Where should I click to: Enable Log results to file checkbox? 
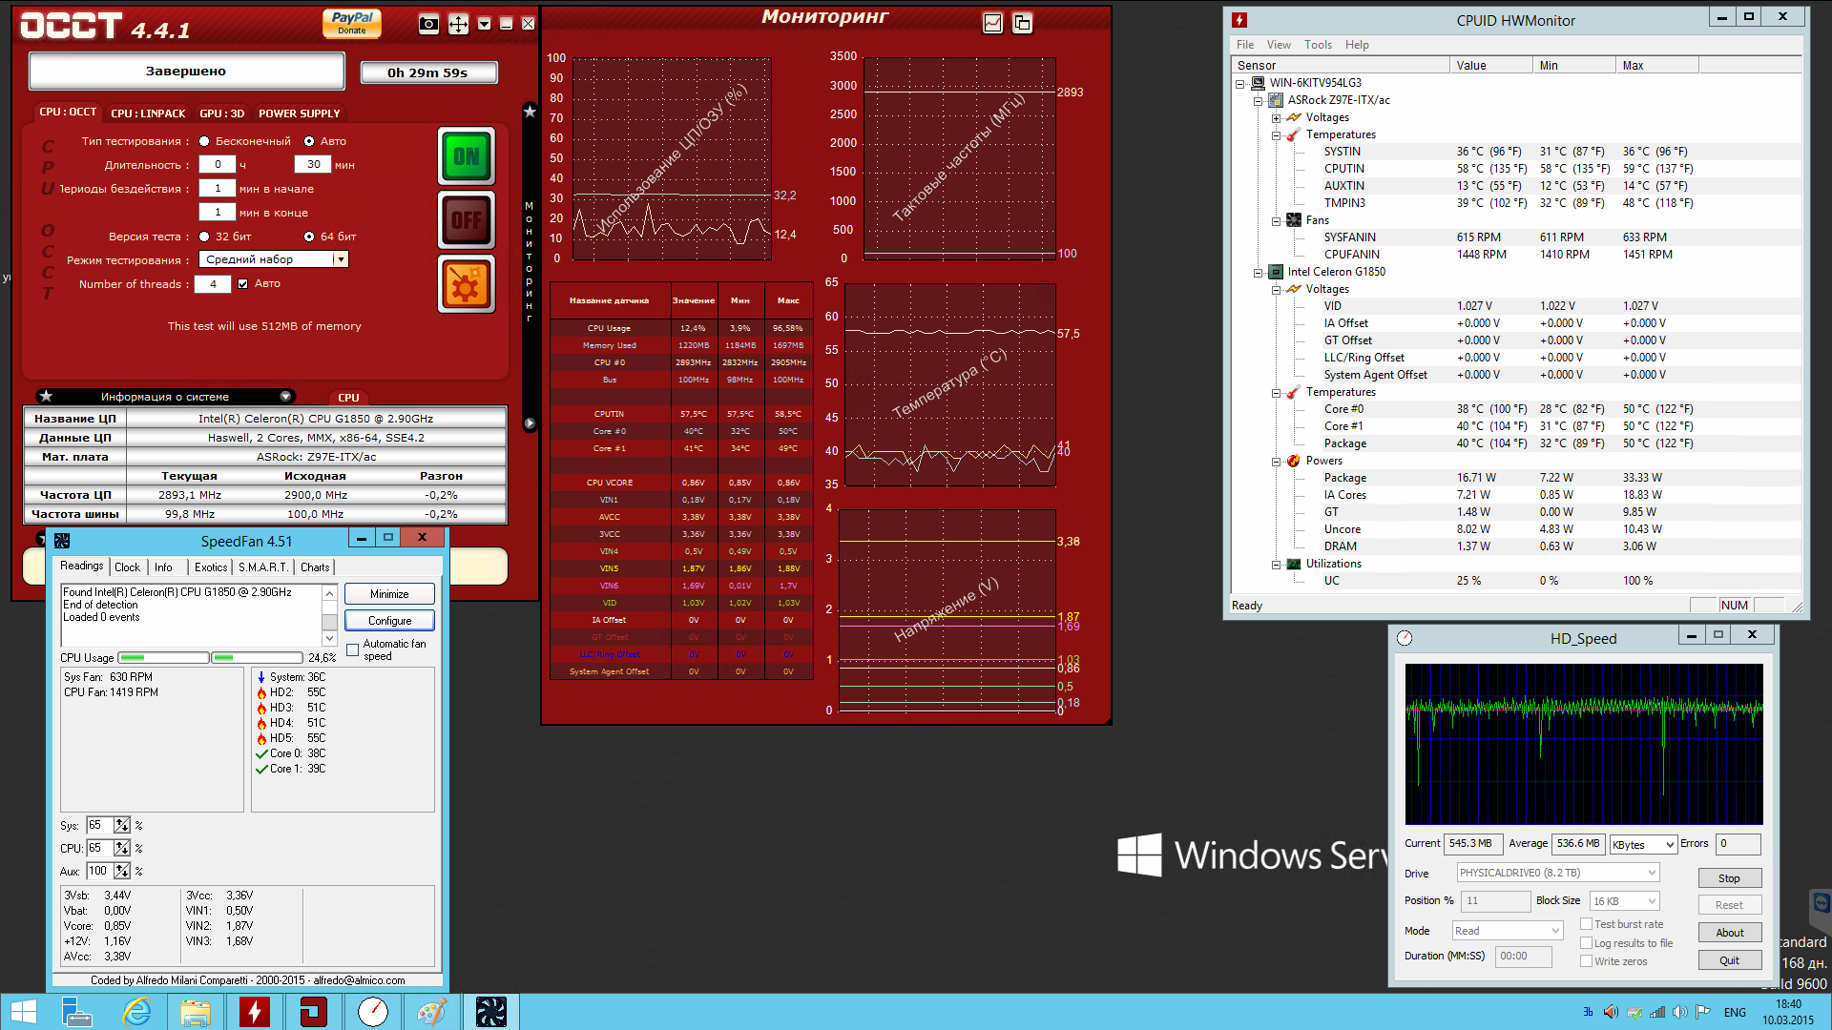pos(1586,943)
